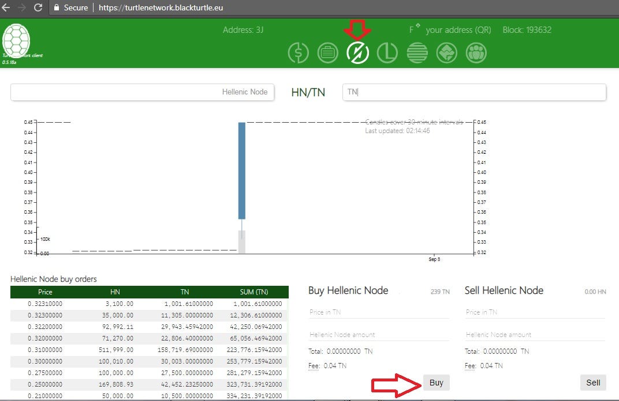The height and width of the screenshot is (401, 619).
Task: Select buy order at price 0.32000000
Action: (x=149, y=338)
